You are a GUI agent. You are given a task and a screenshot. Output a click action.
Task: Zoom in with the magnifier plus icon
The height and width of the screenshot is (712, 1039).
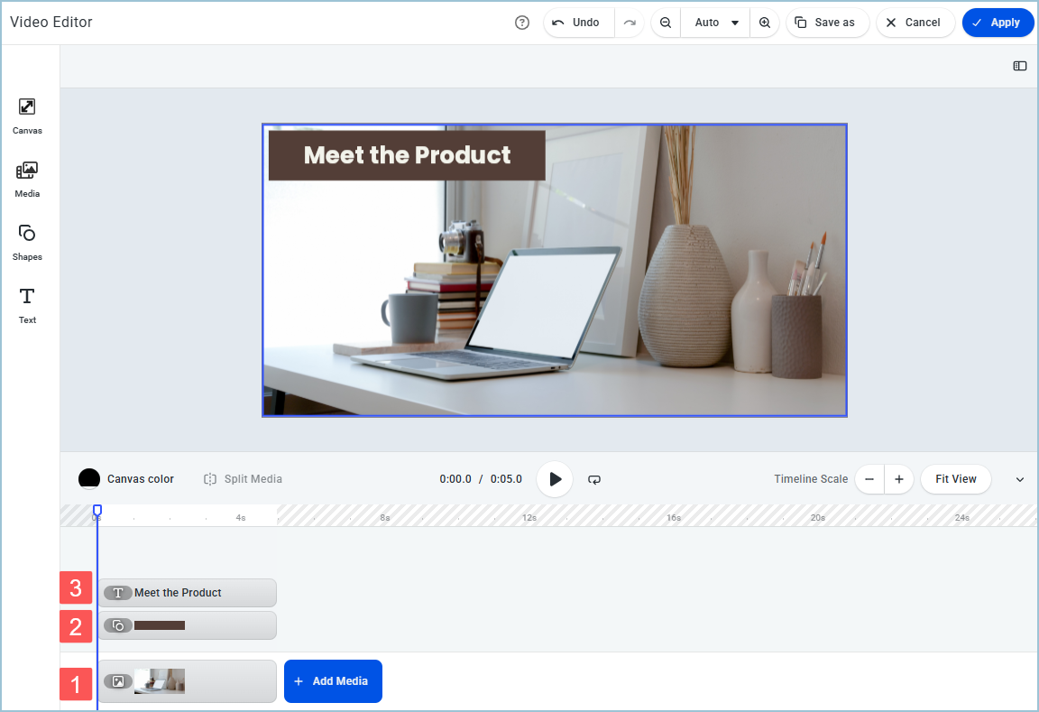click(765, 23)
